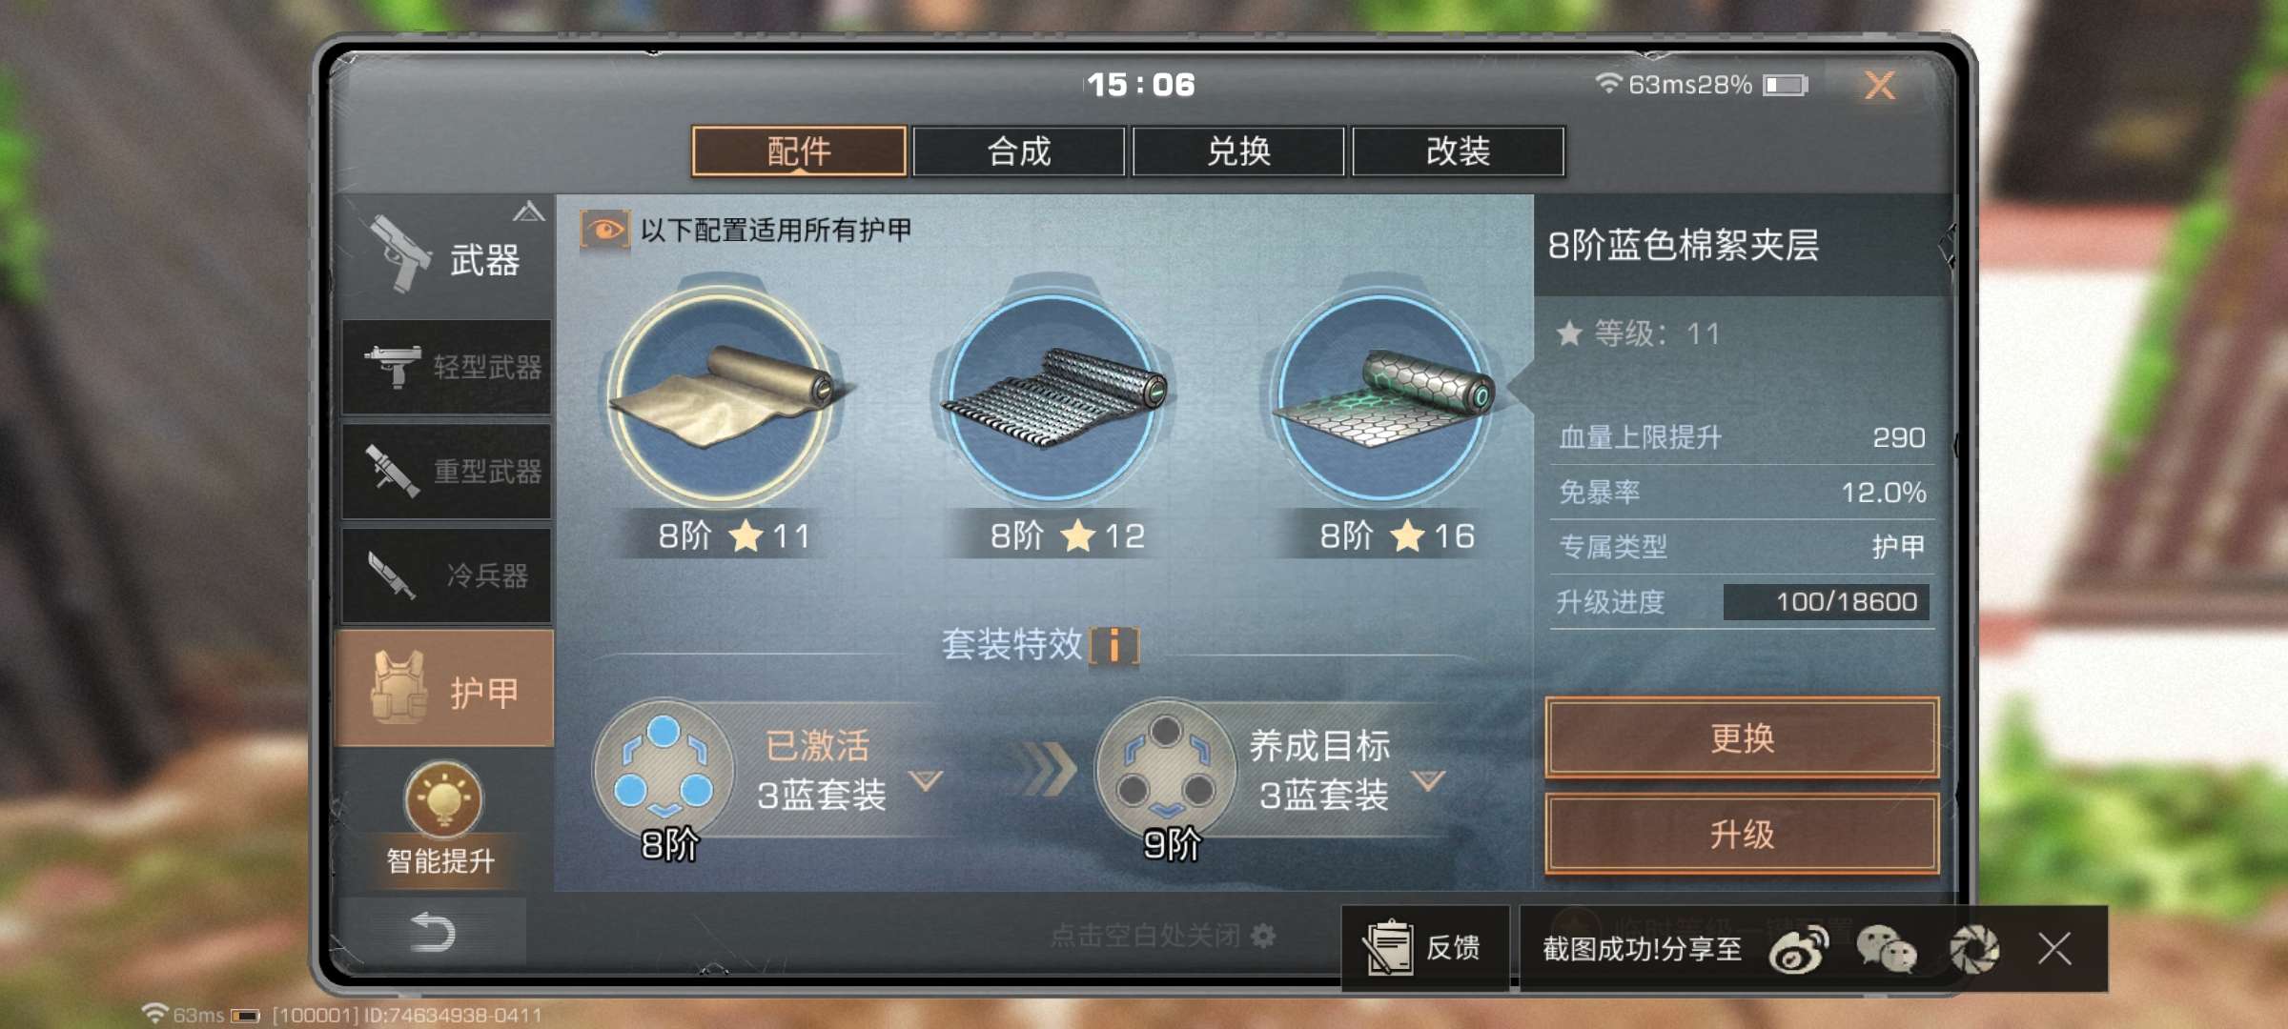
Task: Select the 8阶 star 12 mesh armor accessory
Action: tap(1052, 395)
